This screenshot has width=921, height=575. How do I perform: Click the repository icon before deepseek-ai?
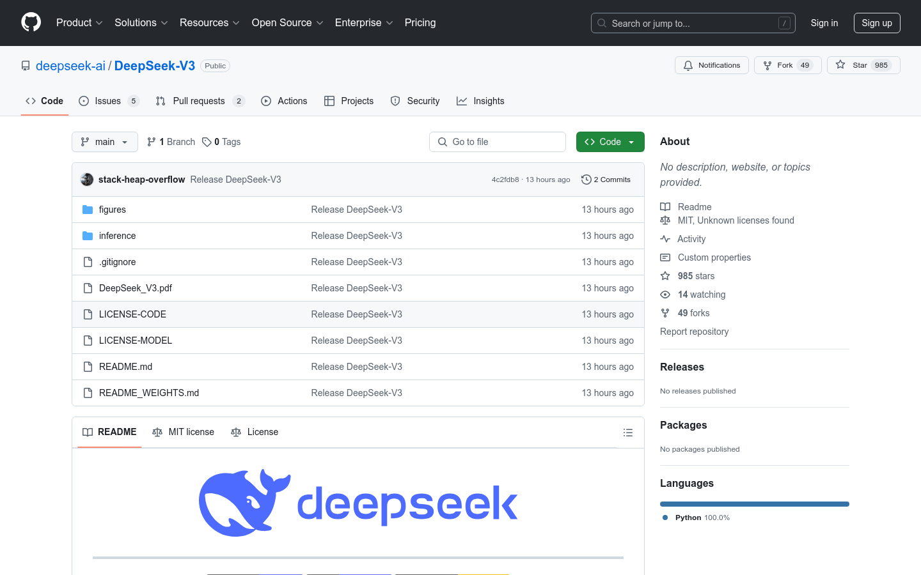(26, 66)
